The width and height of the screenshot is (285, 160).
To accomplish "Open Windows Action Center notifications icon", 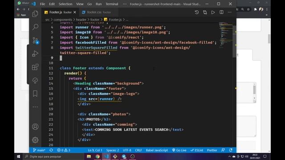I will coord(265,156).
